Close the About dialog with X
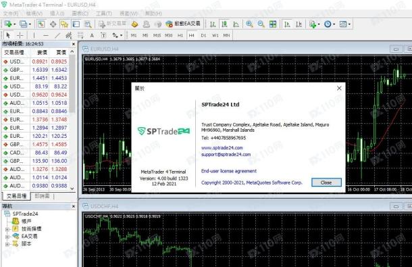Viewport: 412px width, 267px height. pos(339,89)
